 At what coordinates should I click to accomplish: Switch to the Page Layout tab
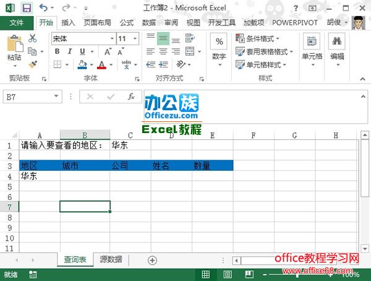click(x=98, y=23)
